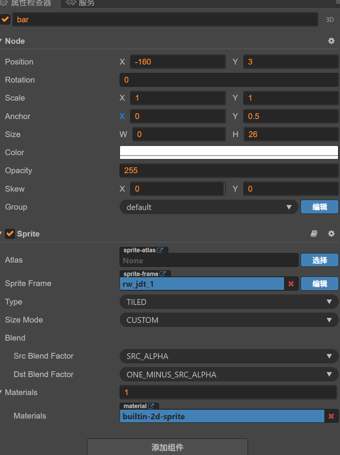The image size is (340, 455).
Task: Open the Sprite help documentation book icon
Action: 314,234
